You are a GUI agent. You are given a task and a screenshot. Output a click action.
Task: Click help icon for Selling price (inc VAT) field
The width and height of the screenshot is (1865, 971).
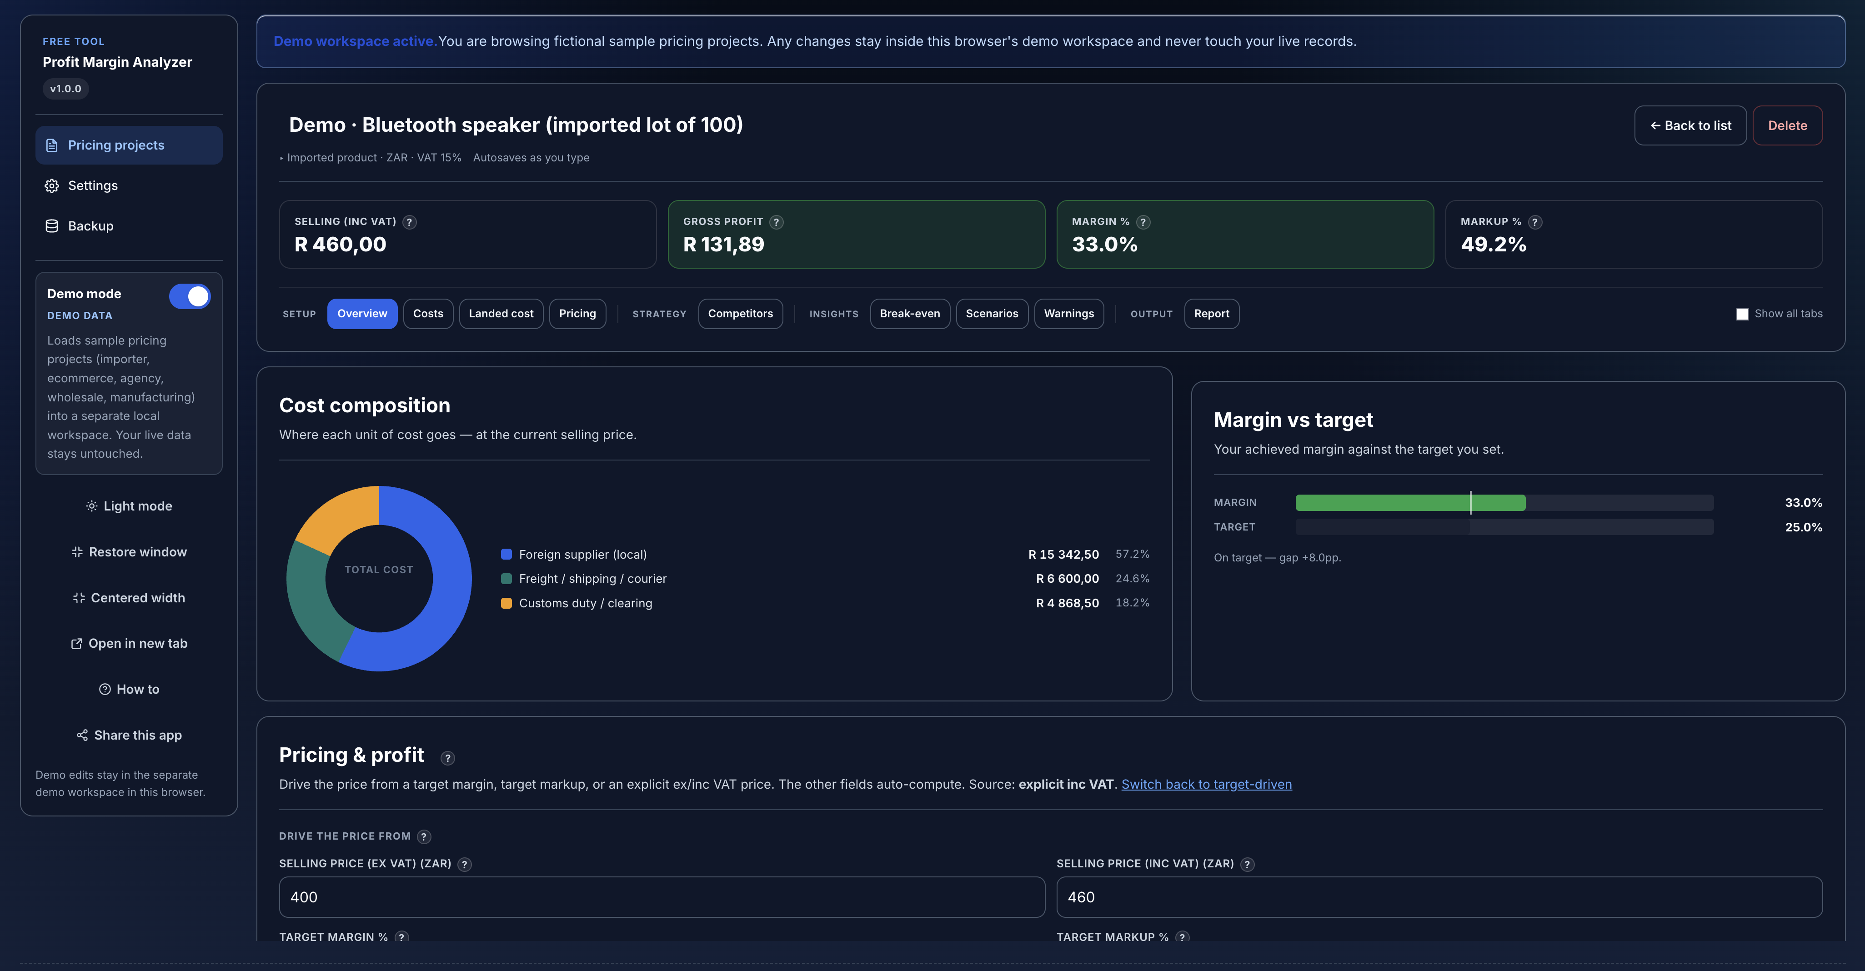pos(1248,865)
